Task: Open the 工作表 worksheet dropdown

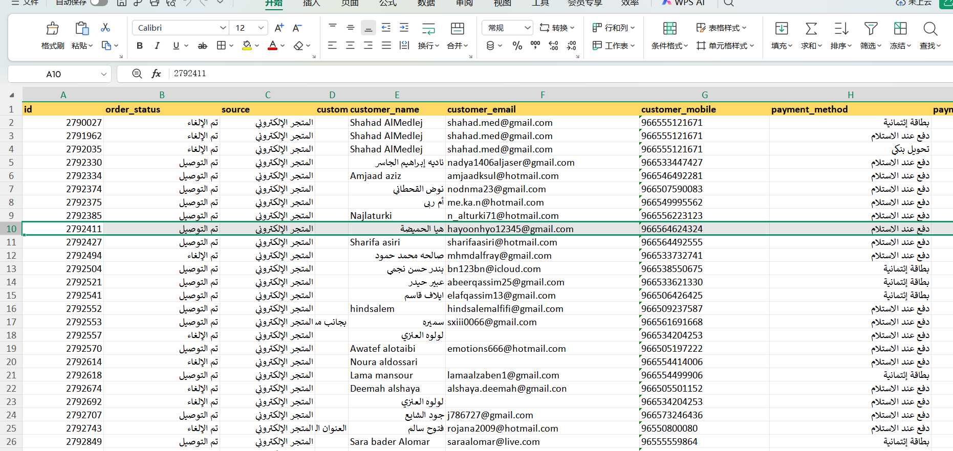Action: coord(614,46)
